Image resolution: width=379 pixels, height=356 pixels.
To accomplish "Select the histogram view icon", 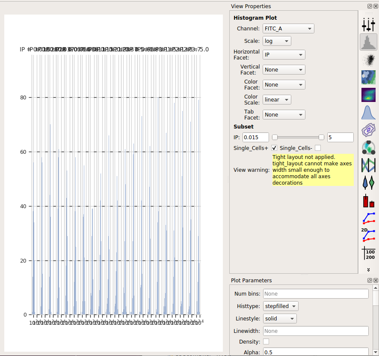I will tap(368, 42).
